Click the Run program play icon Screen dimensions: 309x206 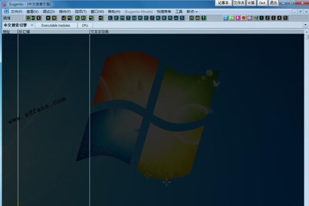point(48,18)
